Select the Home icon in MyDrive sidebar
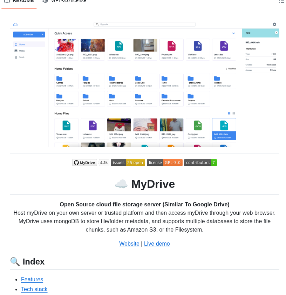The height and width of the screenshot is (295, 286). (21, 44)
